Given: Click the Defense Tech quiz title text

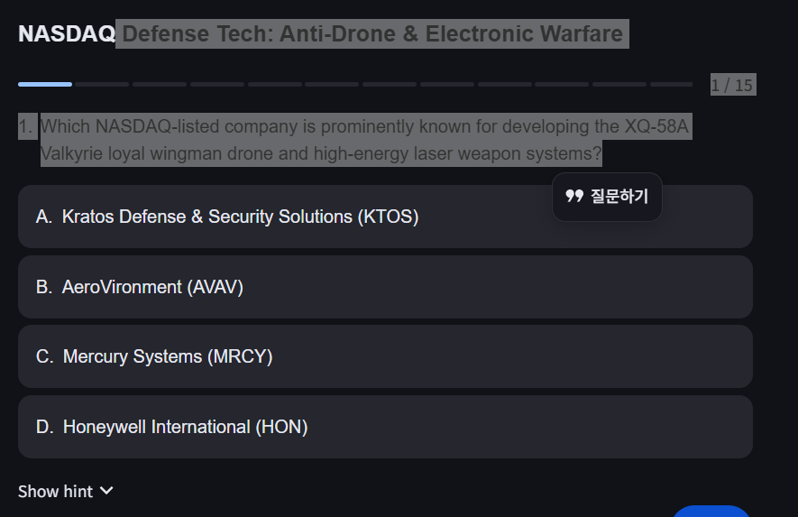Looking at the screenshot, I should pyautogui.click(x=372, y=34).
